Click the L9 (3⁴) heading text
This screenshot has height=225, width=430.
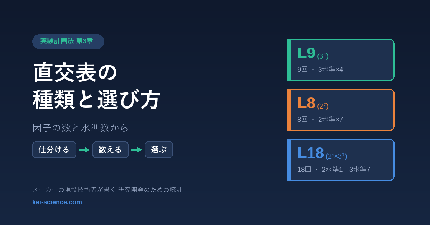pyautogui.click(x=313, y=54)
